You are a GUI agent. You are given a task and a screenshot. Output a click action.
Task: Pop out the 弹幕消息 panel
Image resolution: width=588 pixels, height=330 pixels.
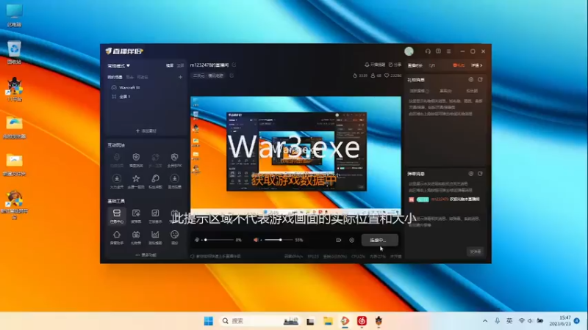click(480, 174)
